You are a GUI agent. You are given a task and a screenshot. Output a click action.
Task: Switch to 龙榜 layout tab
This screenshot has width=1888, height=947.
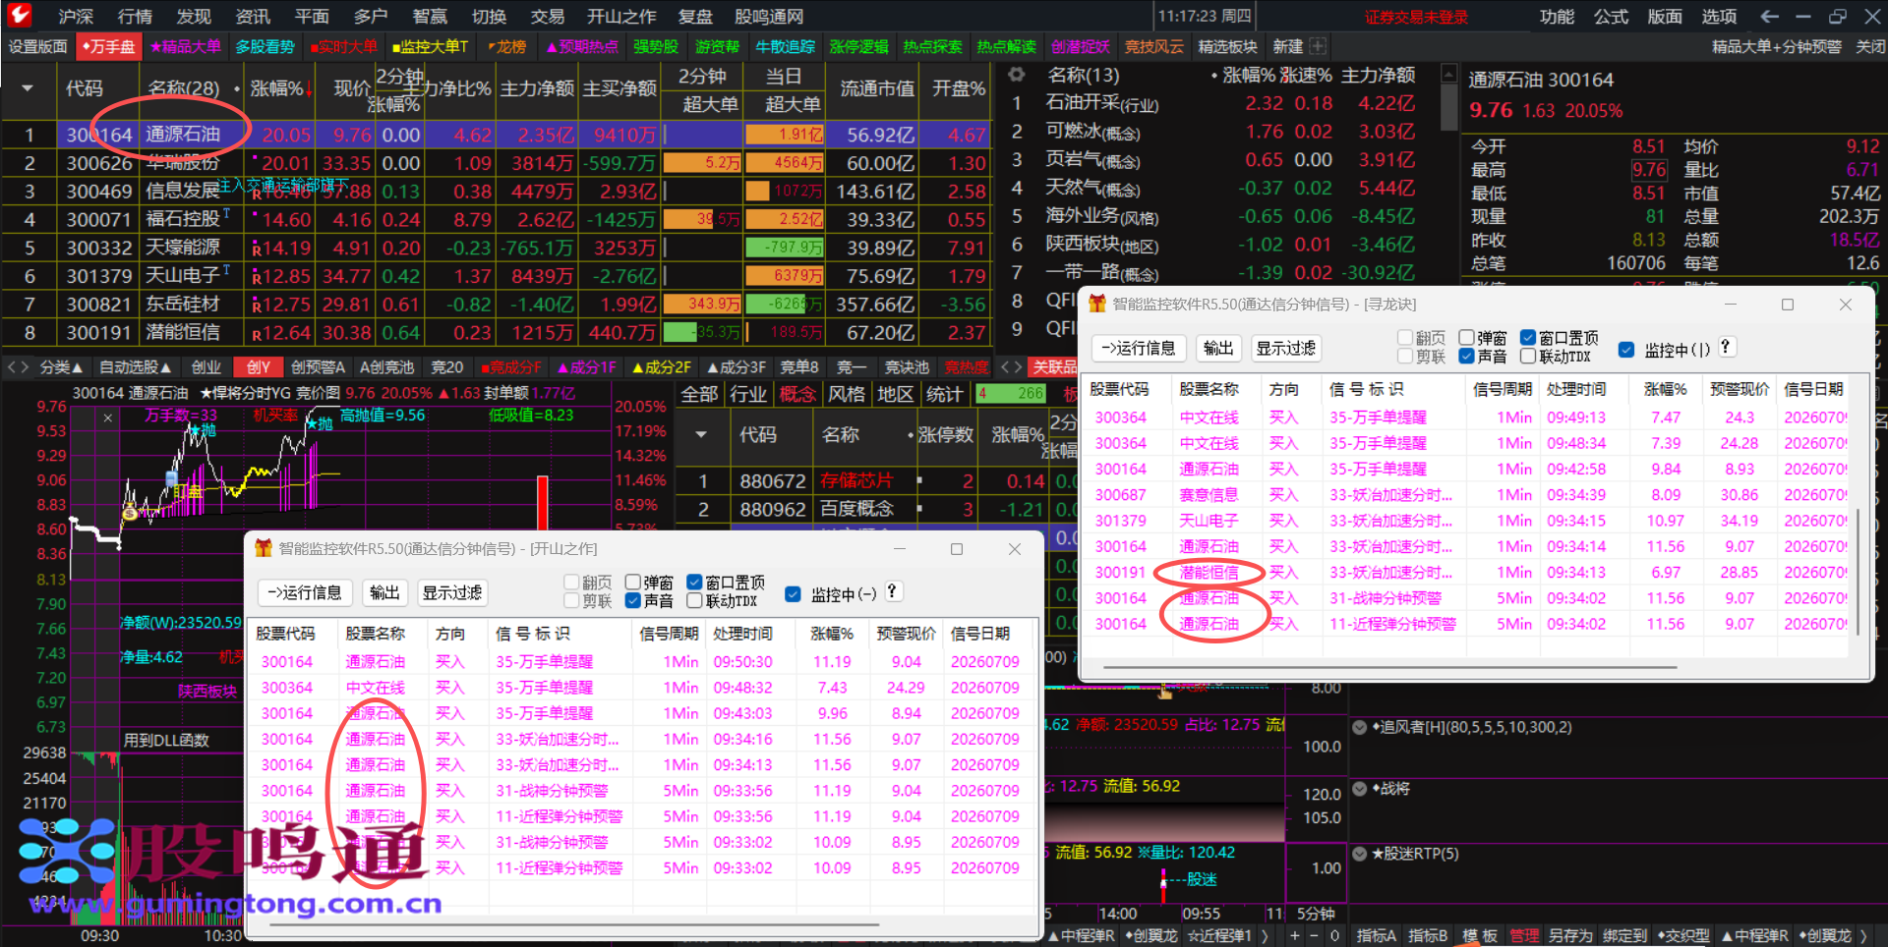click(x=507, y=46)
